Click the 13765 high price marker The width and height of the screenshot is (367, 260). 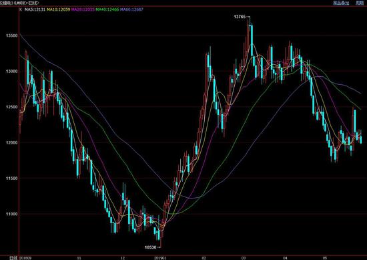(x=240, y=17)
